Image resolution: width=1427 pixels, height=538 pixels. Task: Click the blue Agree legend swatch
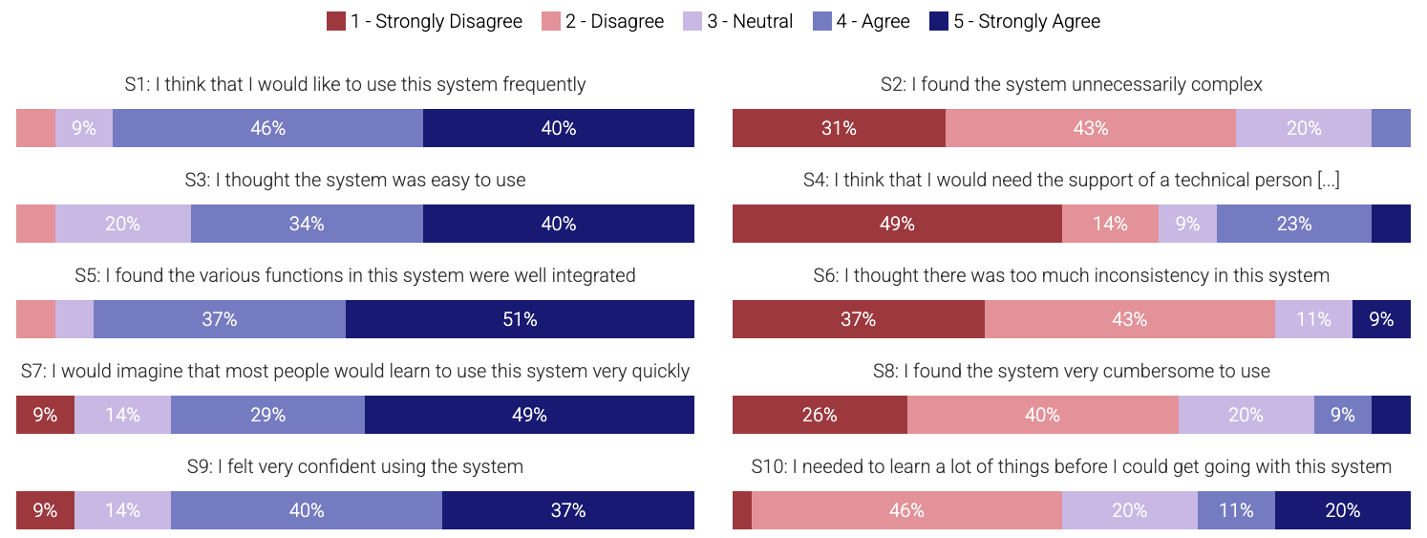tap(821, 21)
